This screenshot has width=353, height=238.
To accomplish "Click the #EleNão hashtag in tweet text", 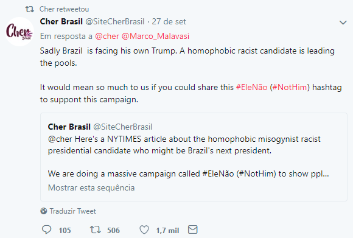I will 251,87.
